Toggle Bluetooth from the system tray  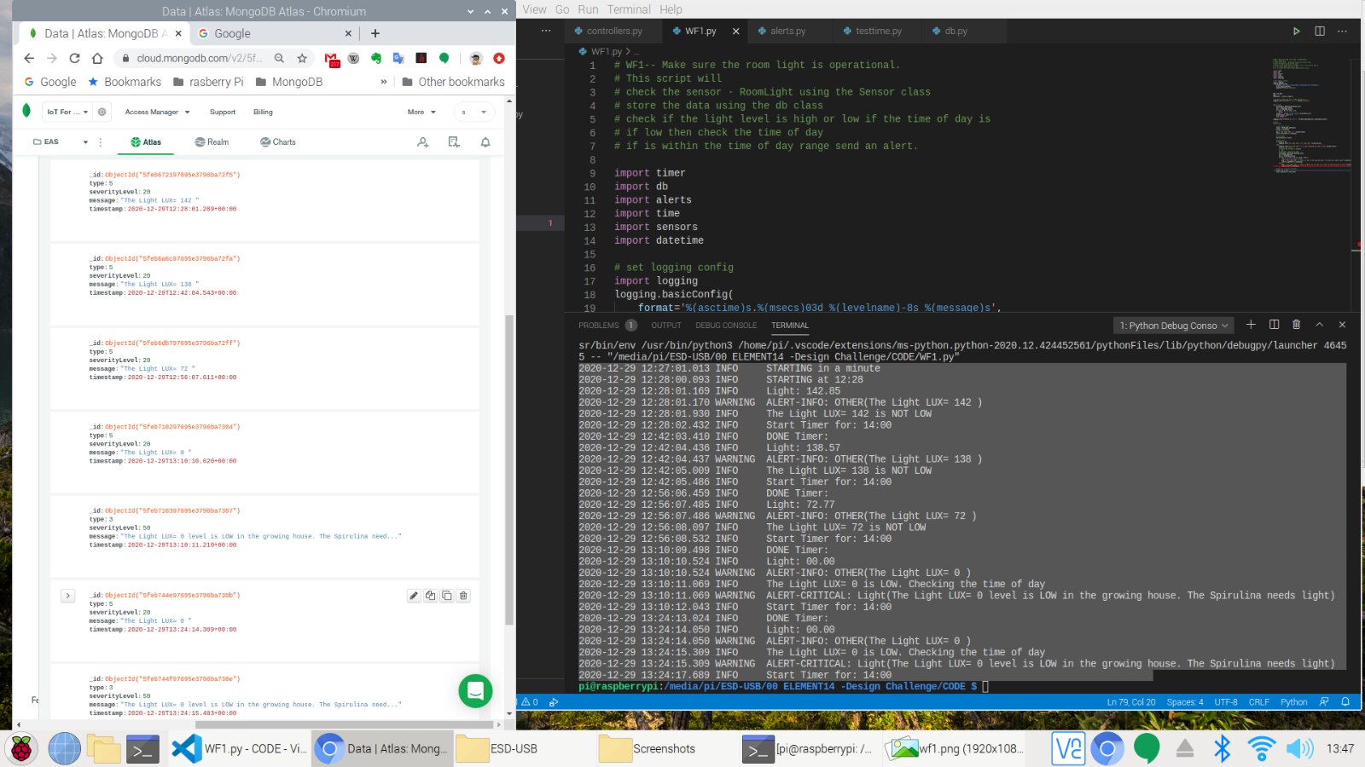point(1222,748)
